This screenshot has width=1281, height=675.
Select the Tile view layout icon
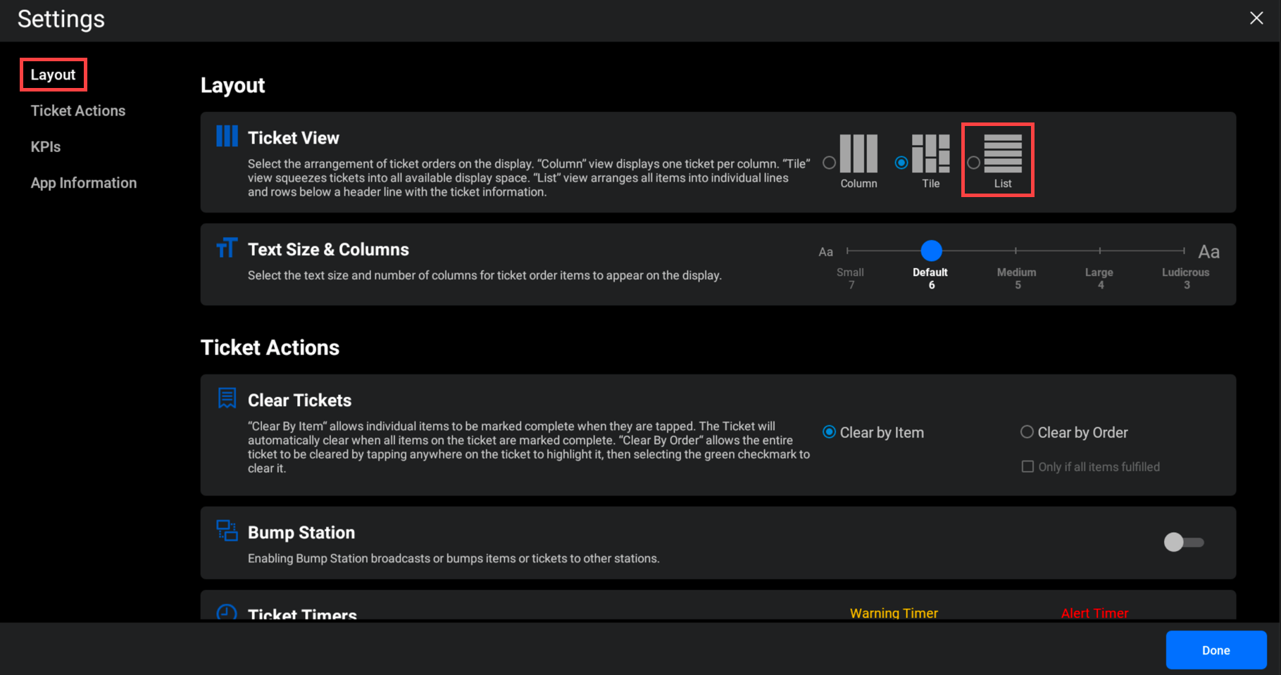(930, 153)
